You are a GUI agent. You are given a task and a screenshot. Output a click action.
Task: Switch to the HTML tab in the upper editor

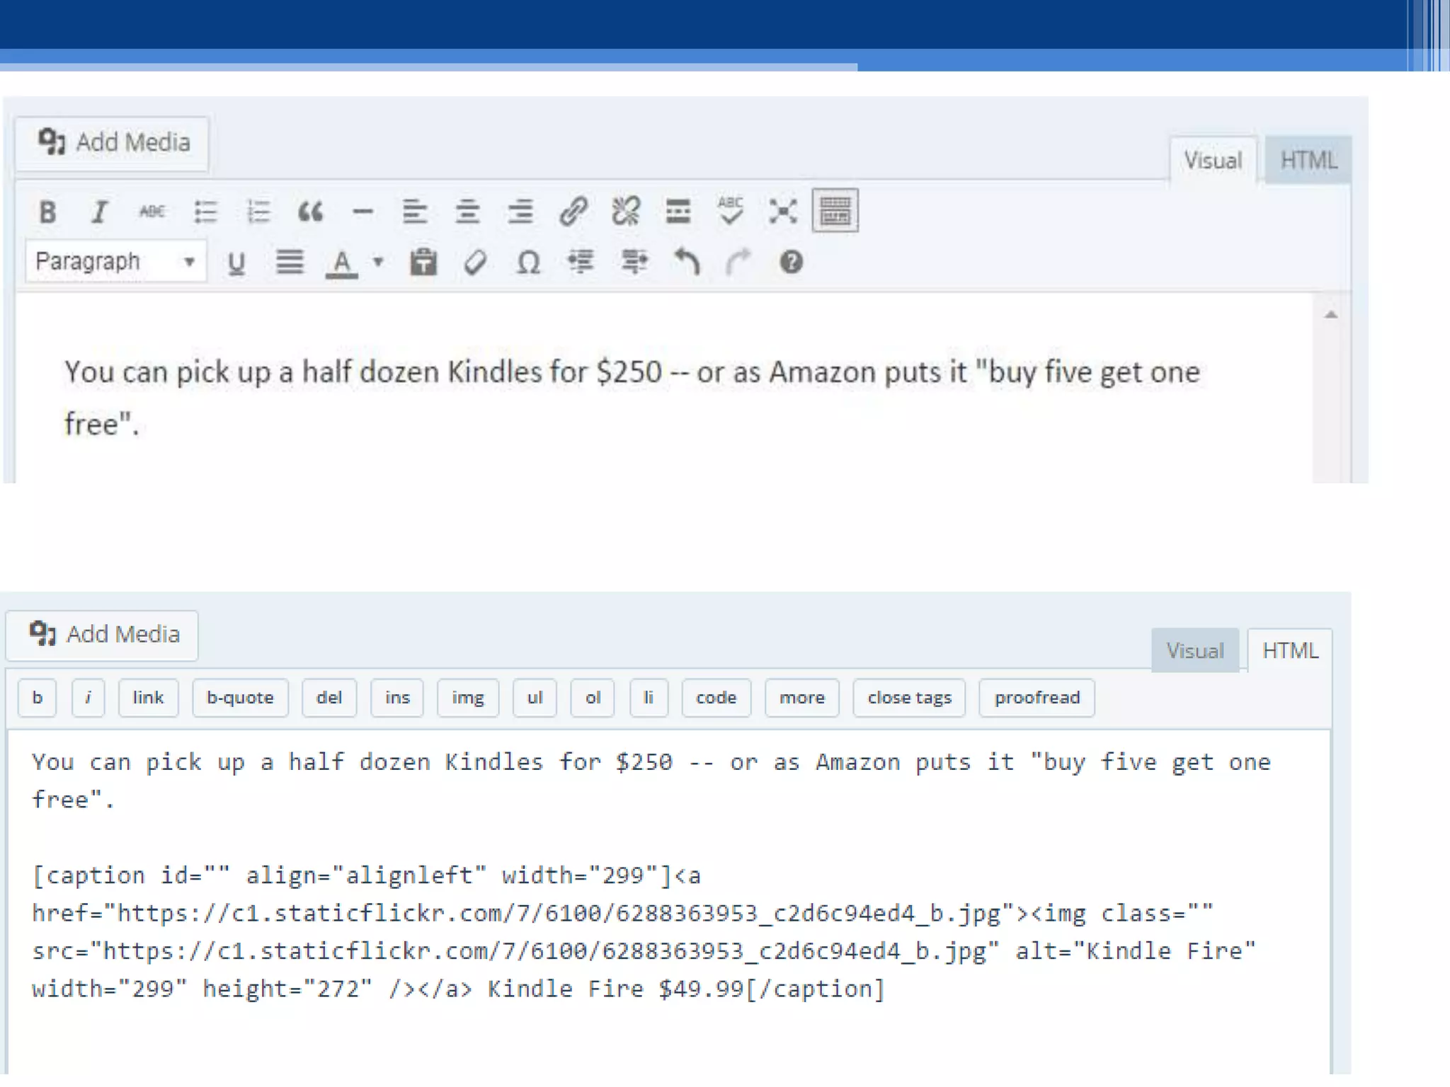click(1308, 161)
